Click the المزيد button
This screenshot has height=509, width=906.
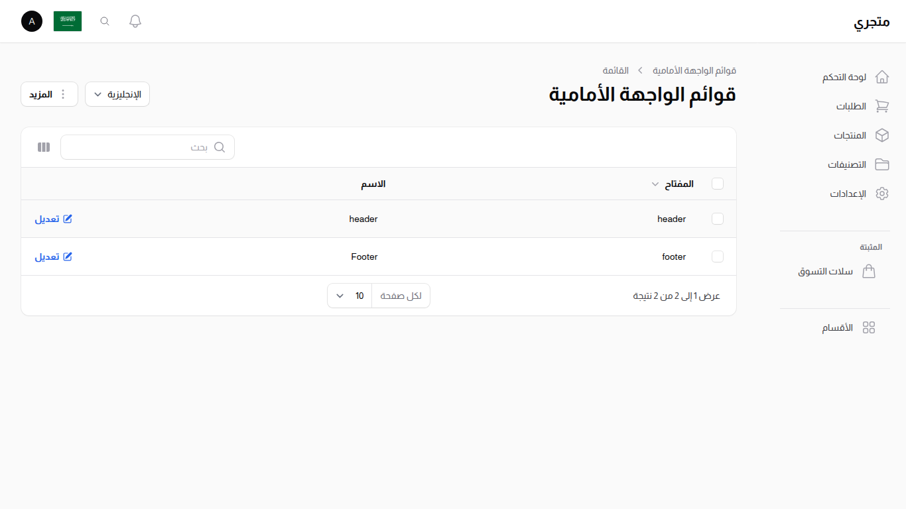[49, 94]
